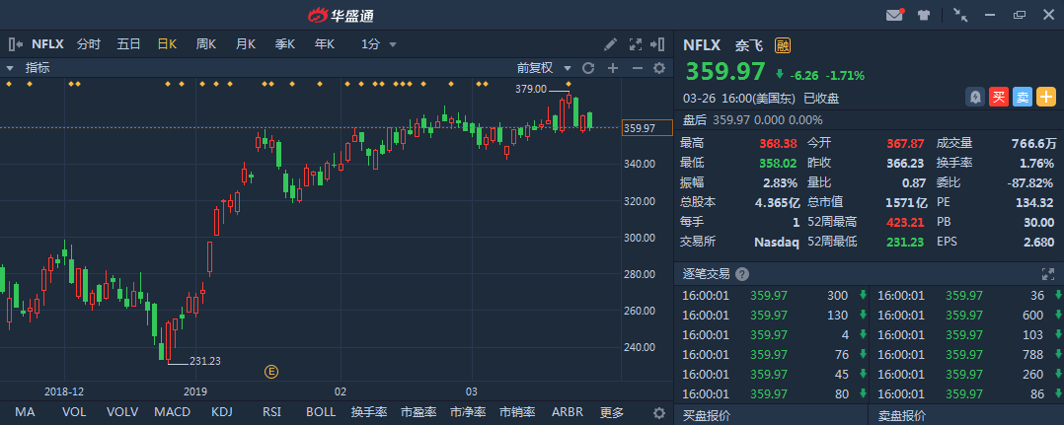1064x425 pixels.
Task: Click the earnings E marker
Action: pyautogui.click(x=271, y=371)
